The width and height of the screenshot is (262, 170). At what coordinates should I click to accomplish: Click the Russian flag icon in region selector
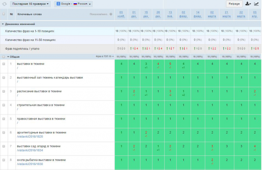coord(75,4)
